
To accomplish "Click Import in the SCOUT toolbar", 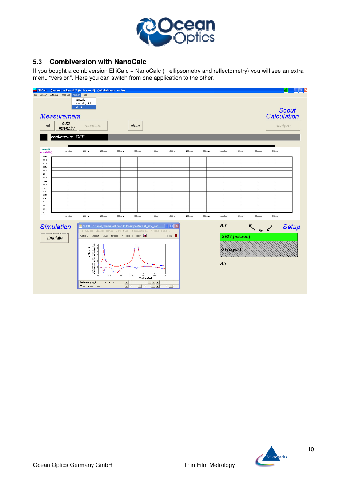I will [x=95, y=236].
